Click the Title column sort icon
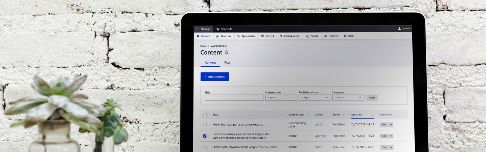Image resolution: width=486 pixels, height=152 pixels. 283,115
